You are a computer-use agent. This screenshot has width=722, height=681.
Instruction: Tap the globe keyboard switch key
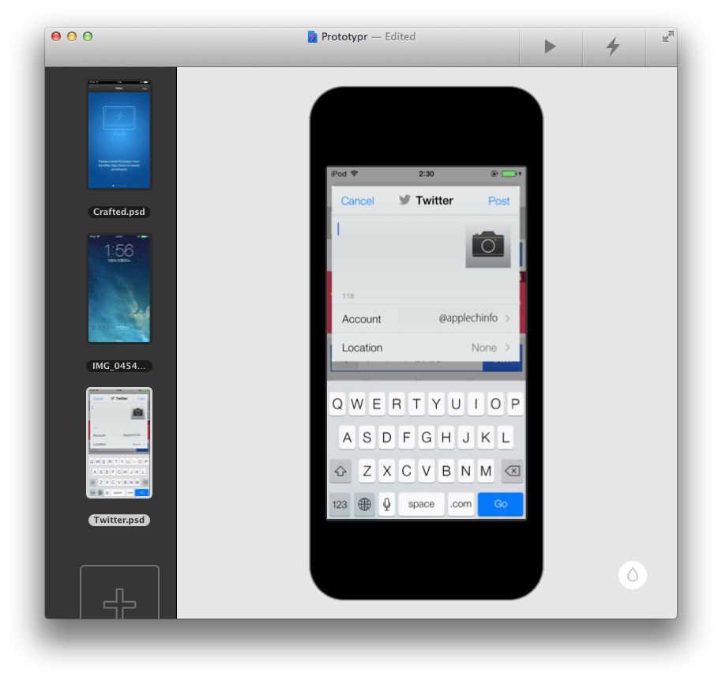point(365,504)
